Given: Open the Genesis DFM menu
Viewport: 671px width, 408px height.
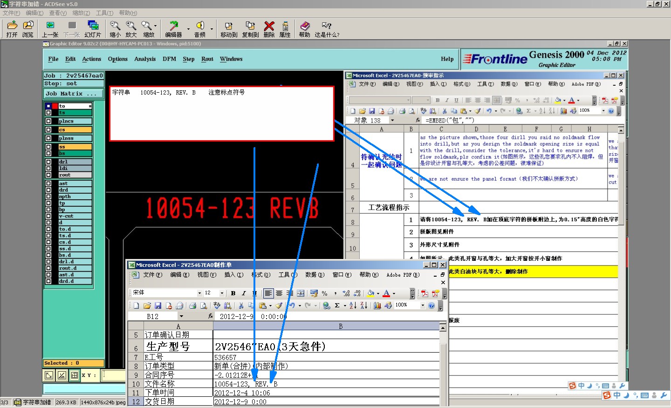Looking at the screenshot, I should coord(169,59).
